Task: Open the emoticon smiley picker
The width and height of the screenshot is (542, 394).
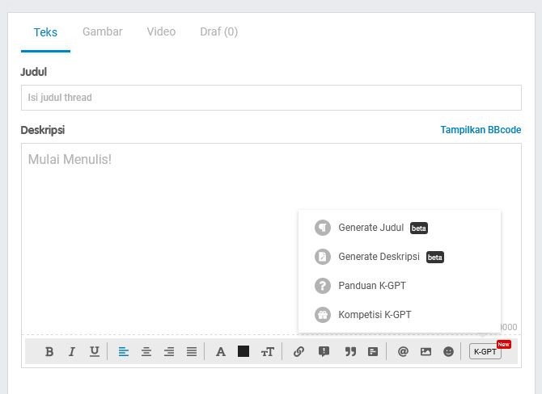Action: tap(448, 352)
